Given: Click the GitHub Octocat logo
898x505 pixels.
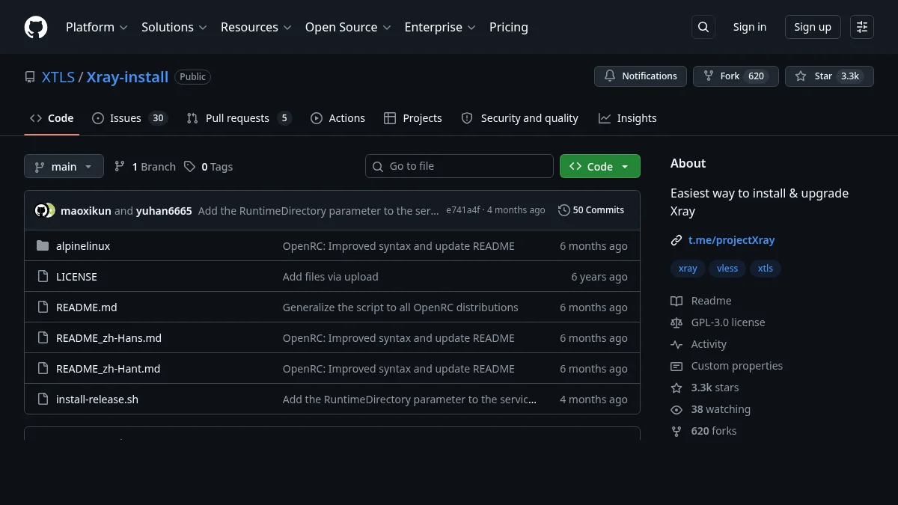Looking at the screenshot, I should click(36, 27).
